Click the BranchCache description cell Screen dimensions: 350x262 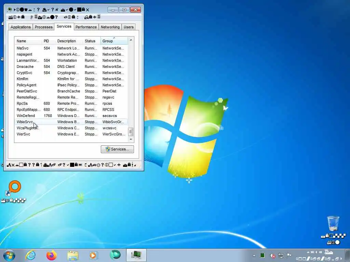click(x=68, y=91)
